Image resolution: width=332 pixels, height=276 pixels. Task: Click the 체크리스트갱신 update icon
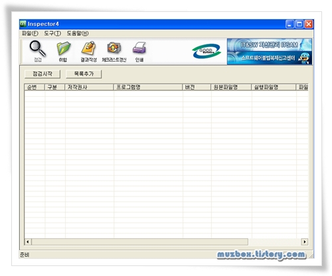point(114,51)
